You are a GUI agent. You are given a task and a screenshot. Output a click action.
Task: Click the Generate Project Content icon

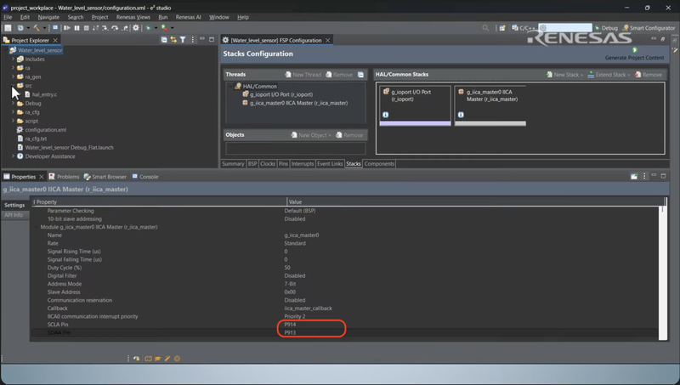pos(634,50)
